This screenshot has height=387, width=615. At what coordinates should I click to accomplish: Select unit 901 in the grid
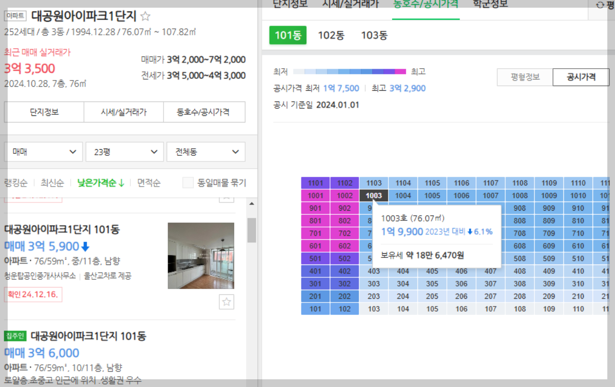coord(316,208)
